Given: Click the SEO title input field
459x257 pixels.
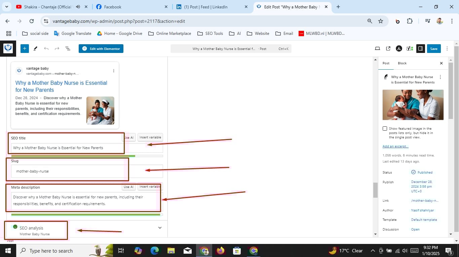Looking at the screenshot, I should point(87,148).
